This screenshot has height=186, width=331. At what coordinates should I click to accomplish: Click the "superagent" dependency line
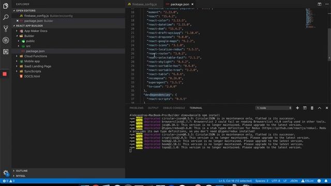click(x=165, y=83)
